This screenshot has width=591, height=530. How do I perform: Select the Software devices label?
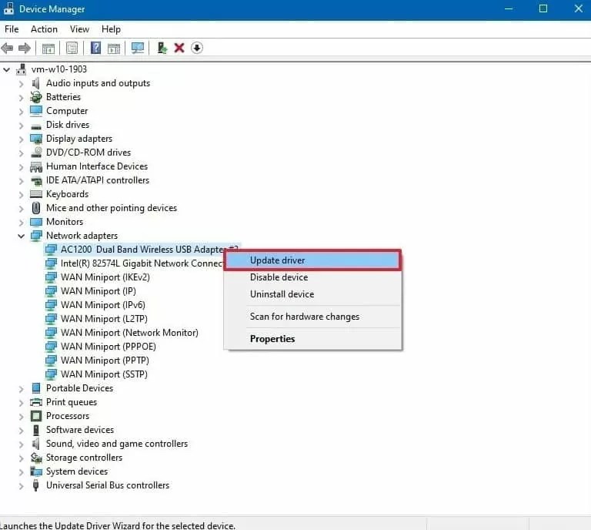pos(80,430)
